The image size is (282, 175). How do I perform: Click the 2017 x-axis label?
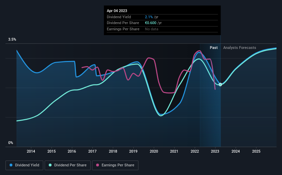pos(92,151)
